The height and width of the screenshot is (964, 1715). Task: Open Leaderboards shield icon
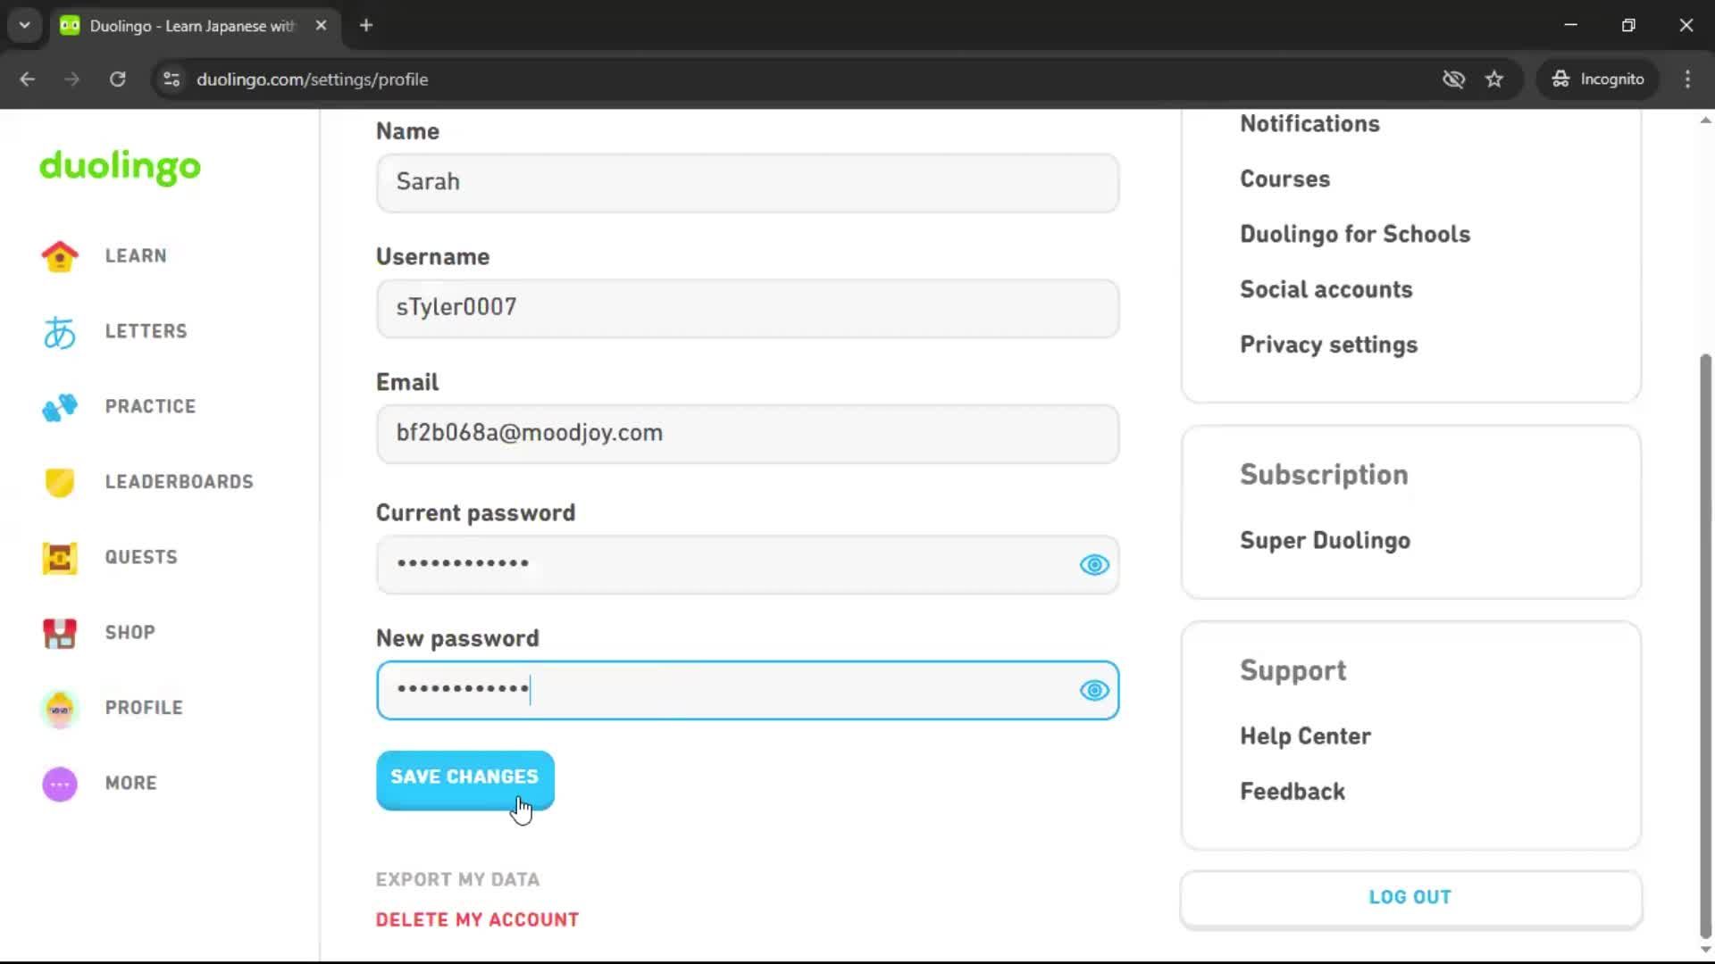[58, 482]
